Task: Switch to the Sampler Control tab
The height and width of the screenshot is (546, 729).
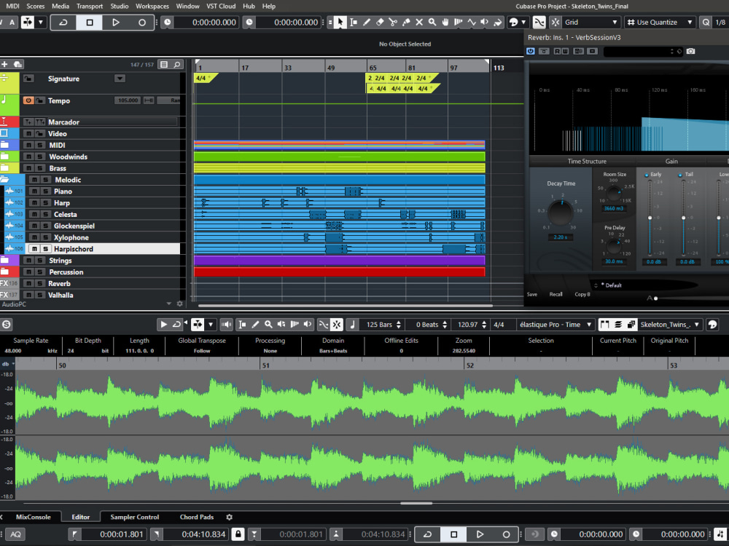Action: [x=134, y=517]
